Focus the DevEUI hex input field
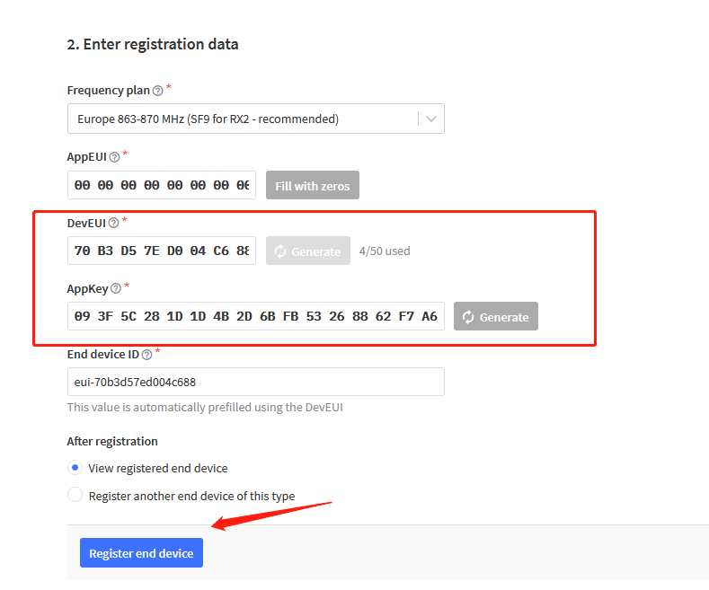The height and width of the screenshot is (590, 709). (x=162, y=251)
